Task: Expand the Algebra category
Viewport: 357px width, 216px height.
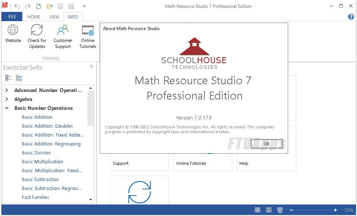Action: 7,99
